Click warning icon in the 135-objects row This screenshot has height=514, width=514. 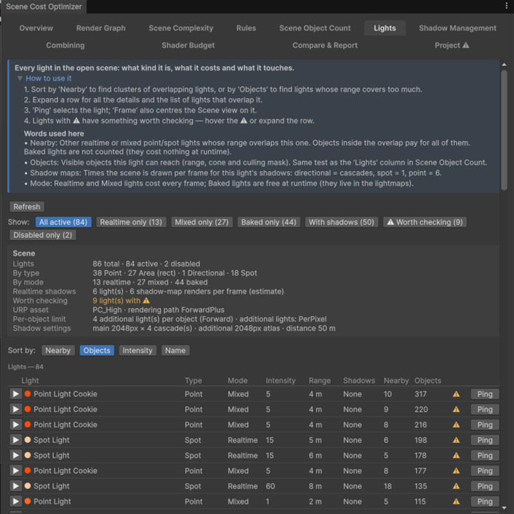tap(456, 486)
